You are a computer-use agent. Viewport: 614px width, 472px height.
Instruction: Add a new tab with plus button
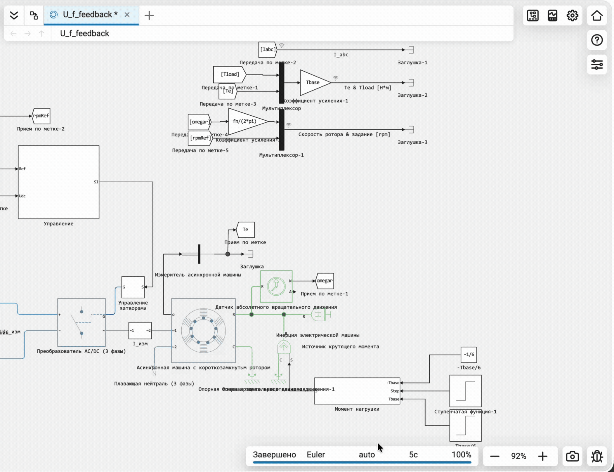[149, 15]
